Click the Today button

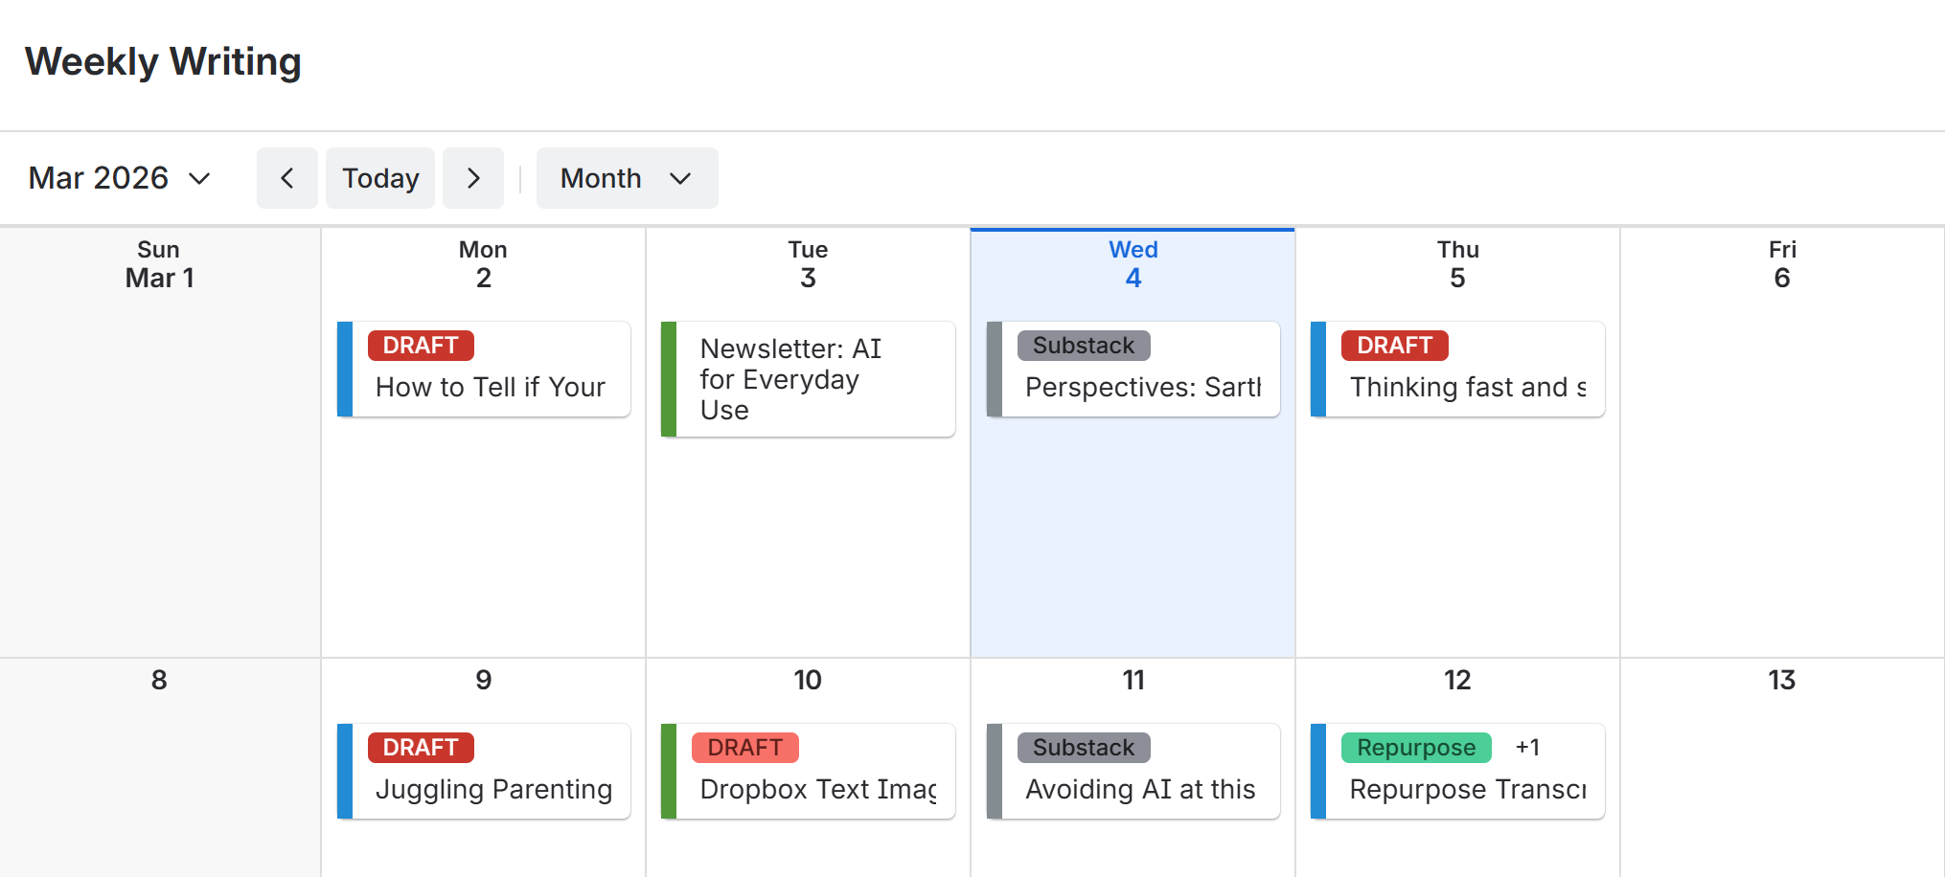click(x=379, y=178)
